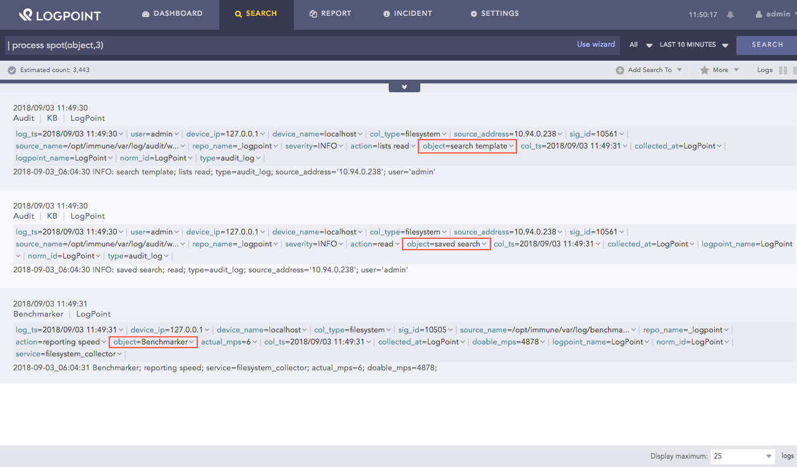
Task: Open the Settings tab
Action: click(x=494, y=13)
